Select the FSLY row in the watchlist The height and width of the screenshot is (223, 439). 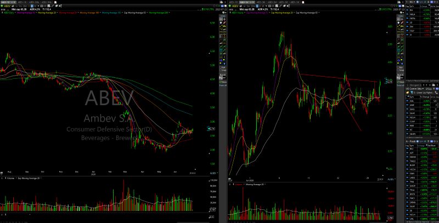[x=422, y=31]
